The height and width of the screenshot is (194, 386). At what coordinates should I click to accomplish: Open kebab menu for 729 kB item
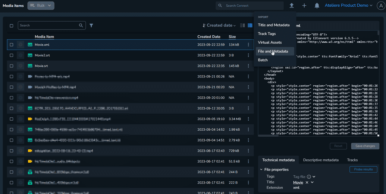click(x=248, y=151)
